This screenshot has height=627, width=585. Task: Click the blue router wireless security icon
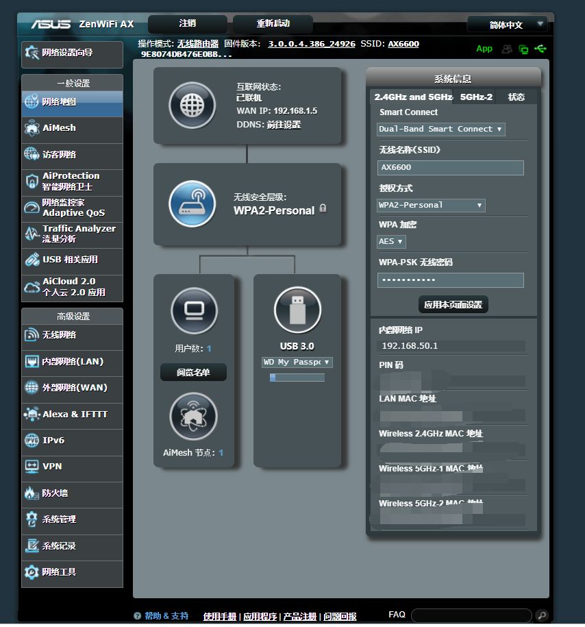coord(192,204)
